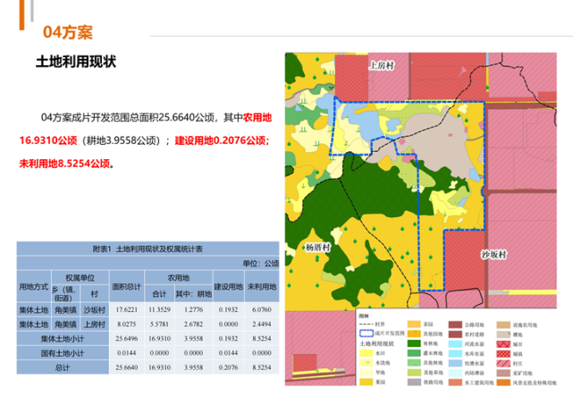Click the 灌木林地 legend swatch

(x=414, y=353)
